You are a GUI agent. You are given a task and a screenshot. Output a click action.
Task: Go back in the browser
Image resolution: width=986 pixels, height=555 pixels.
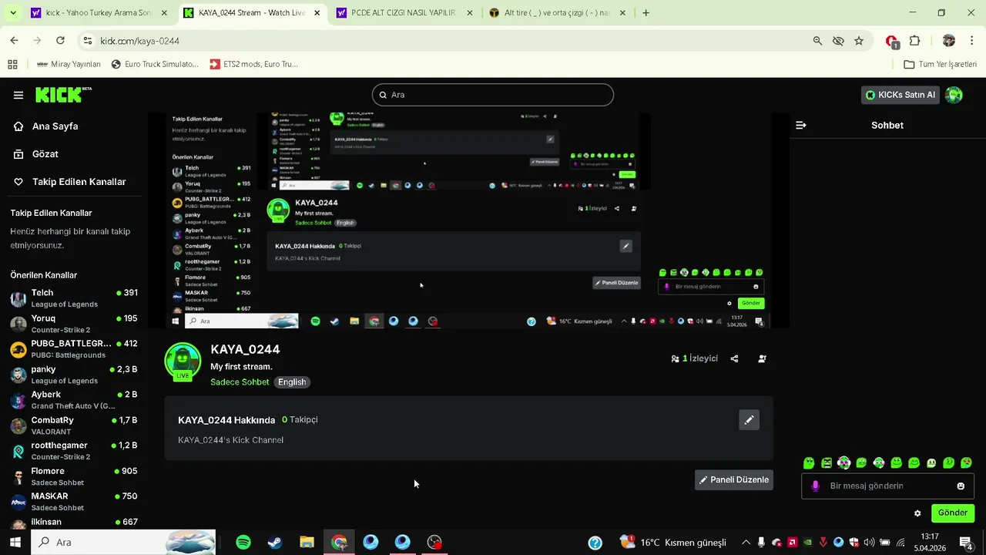click(x=14, y=41)
